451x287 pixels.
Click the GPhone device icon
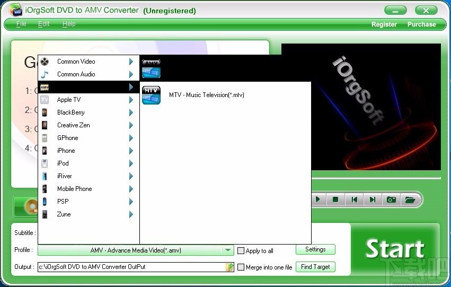45,138
